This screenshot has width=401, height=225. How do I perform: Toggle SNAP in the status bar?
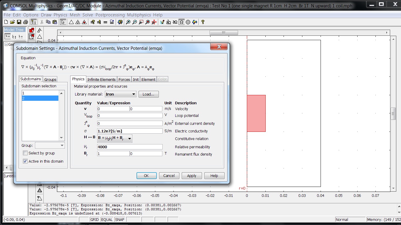click(x=119, y=219)
